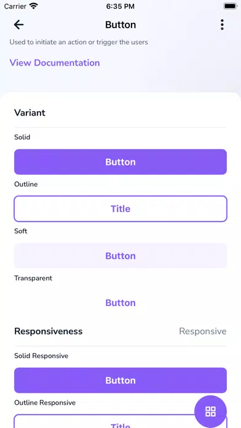Tap the Outline Responsive label
This screenshot has height=428, width=241.
coord(45,403)
